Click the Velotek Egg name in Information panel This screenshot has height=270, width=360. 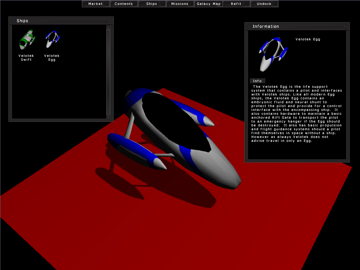308,40
